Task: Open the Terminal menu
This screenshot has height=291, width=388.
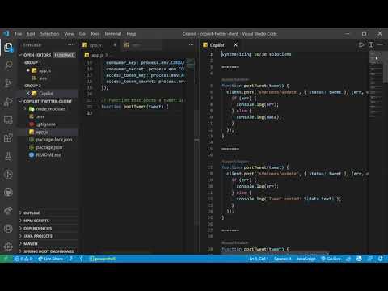Action: coord(112,34)
